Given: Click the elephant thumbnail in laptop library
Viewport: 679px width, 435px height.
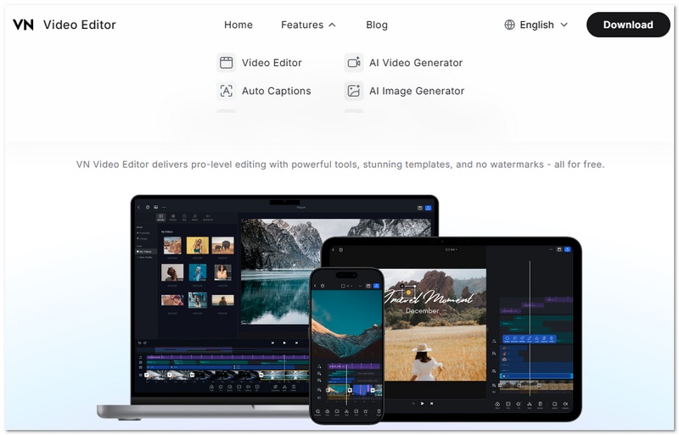Looking at the screenshot, I should (x=222, y=245).
